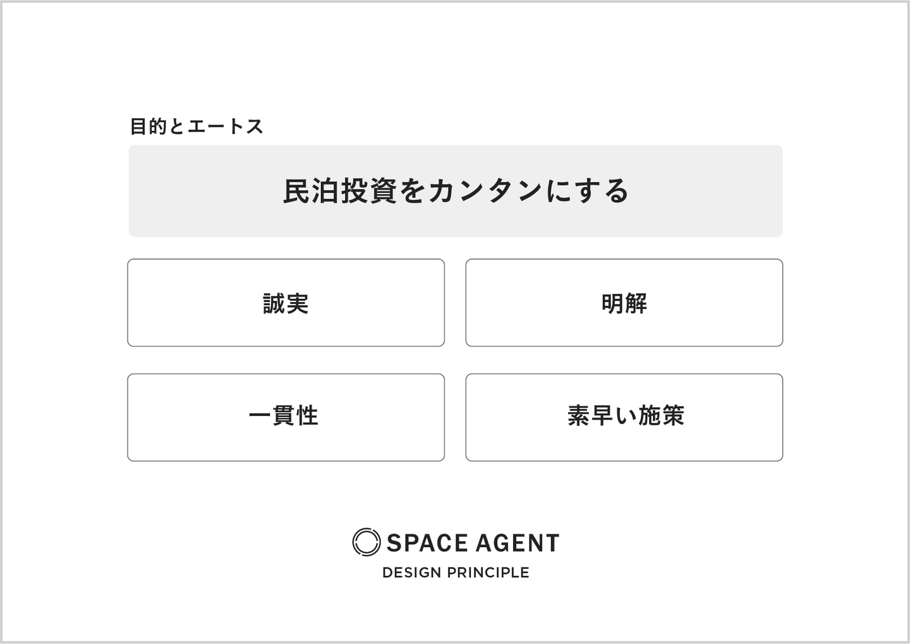Select the 誠実 box

tap(286, 303)
